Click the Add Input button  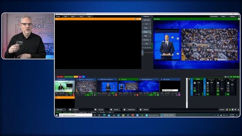tap(60, 110)
